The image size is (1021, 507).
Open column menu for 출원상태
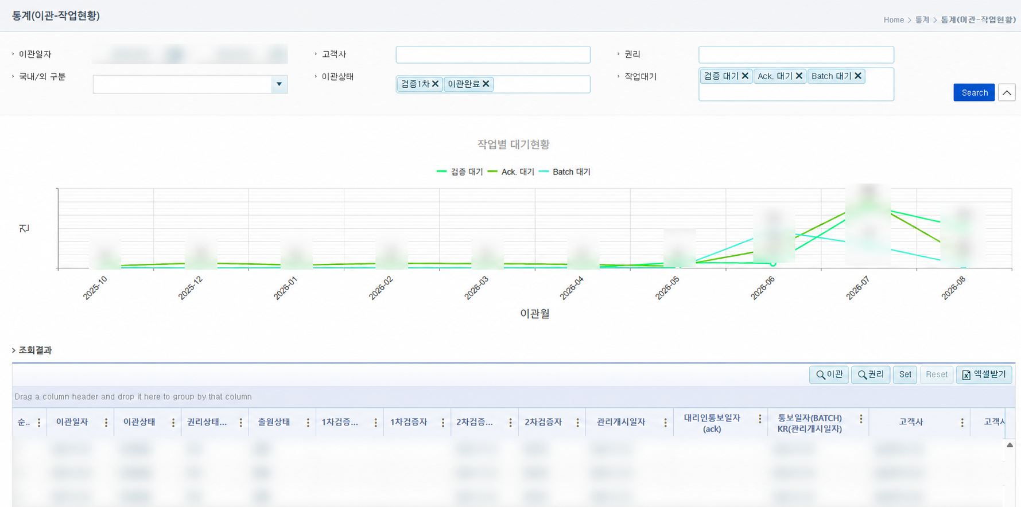(308, 423)
